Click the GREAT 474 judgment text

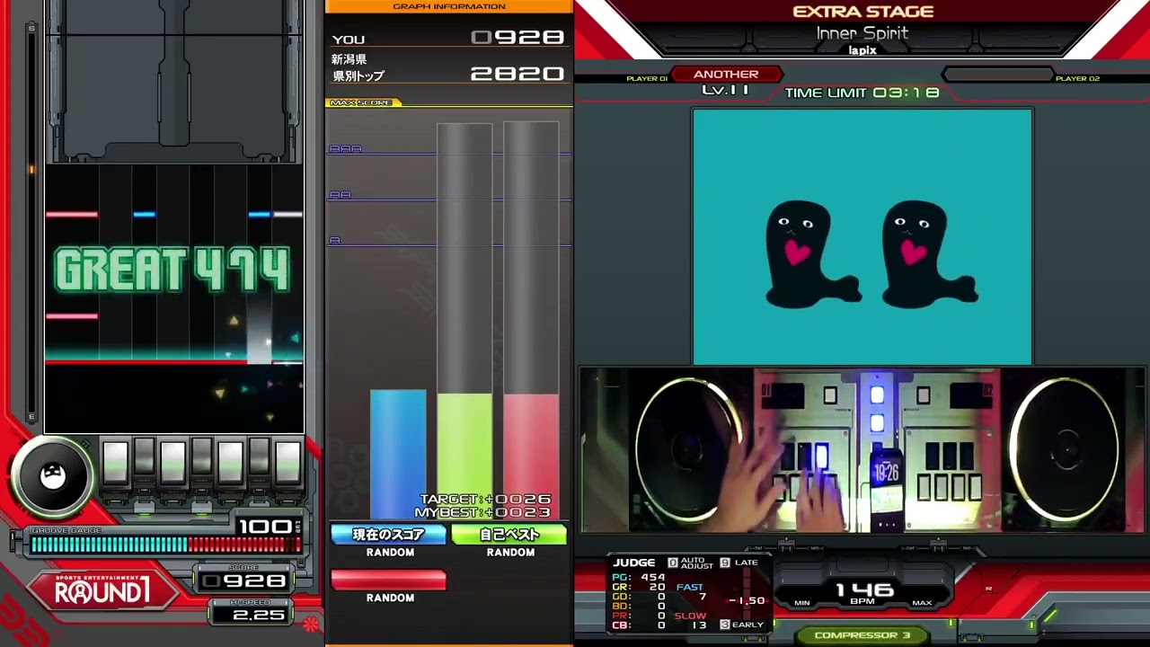click(x=172, y=270)
